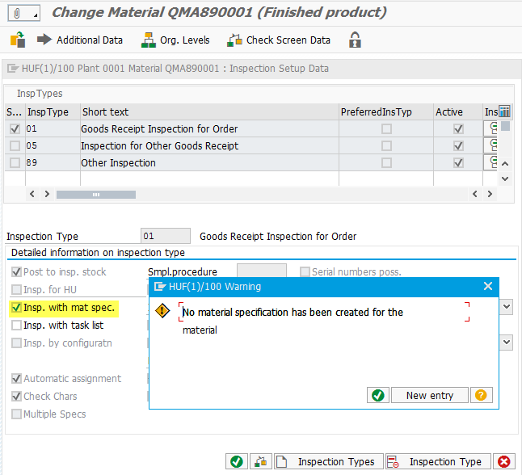The height and width of the screenshot is (475, 522).
Task: Click details icon in row 01
Action: click(x=490, y=128)
